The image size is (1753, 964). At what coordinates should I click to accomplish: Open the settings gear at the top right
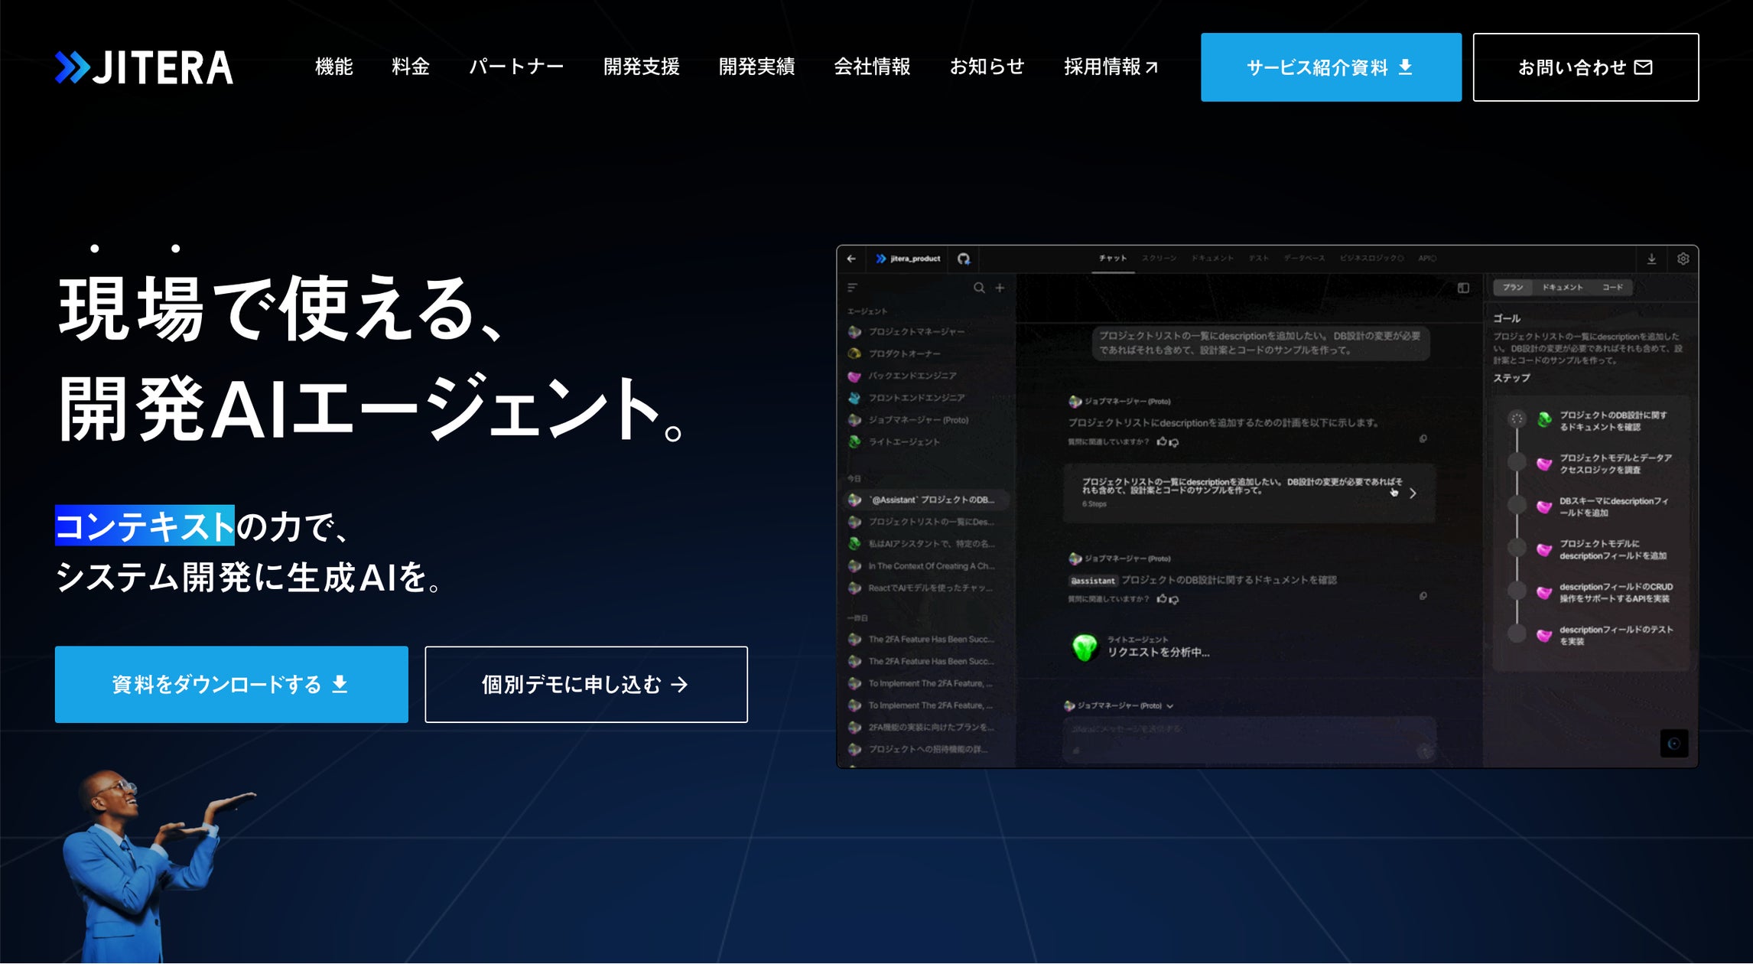(x=1683, y=259)
